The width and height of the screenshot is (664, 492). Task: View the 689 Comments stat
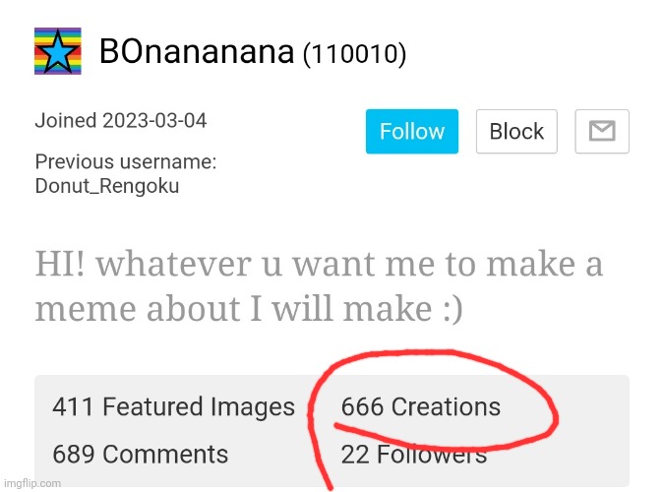pyautogui.click(x=140, y=454)
